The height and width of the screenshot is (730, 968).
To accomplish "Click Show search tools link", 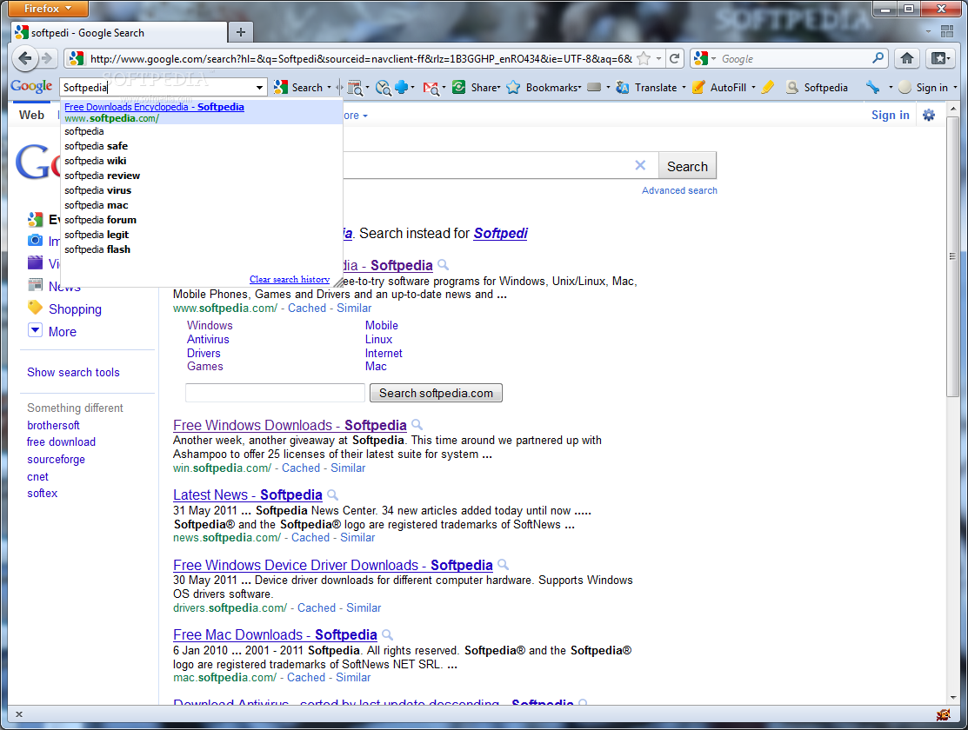I will tap(73, 372).
